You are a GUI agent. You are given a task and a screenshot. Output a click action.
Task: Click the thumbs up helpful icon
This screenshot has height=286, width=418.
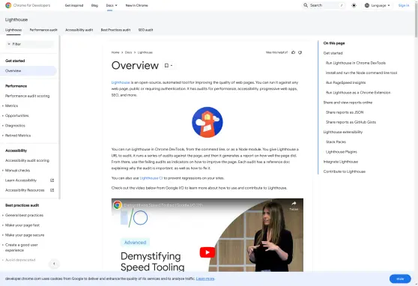pos(293,52)
